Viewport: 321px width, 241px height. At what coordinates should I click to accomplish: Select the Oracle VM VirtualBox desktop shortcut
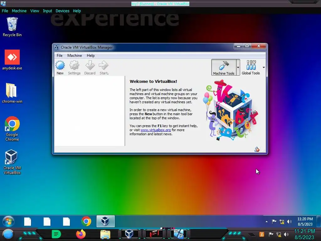[x=12, y=162]
